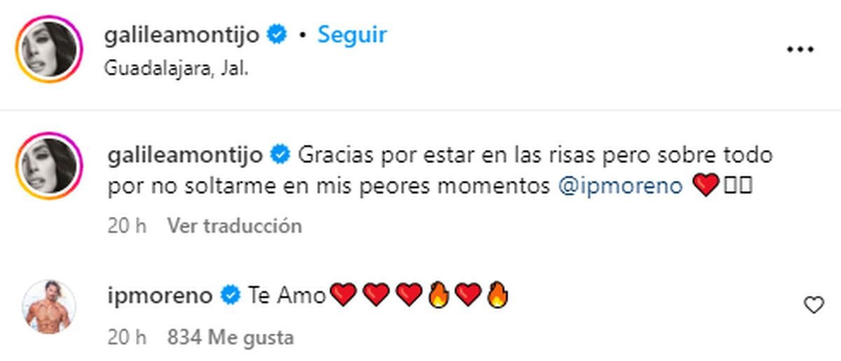Click the galileamontijo username in the post header
Viewport: 841px width, 361px height.
click(182, 35)
